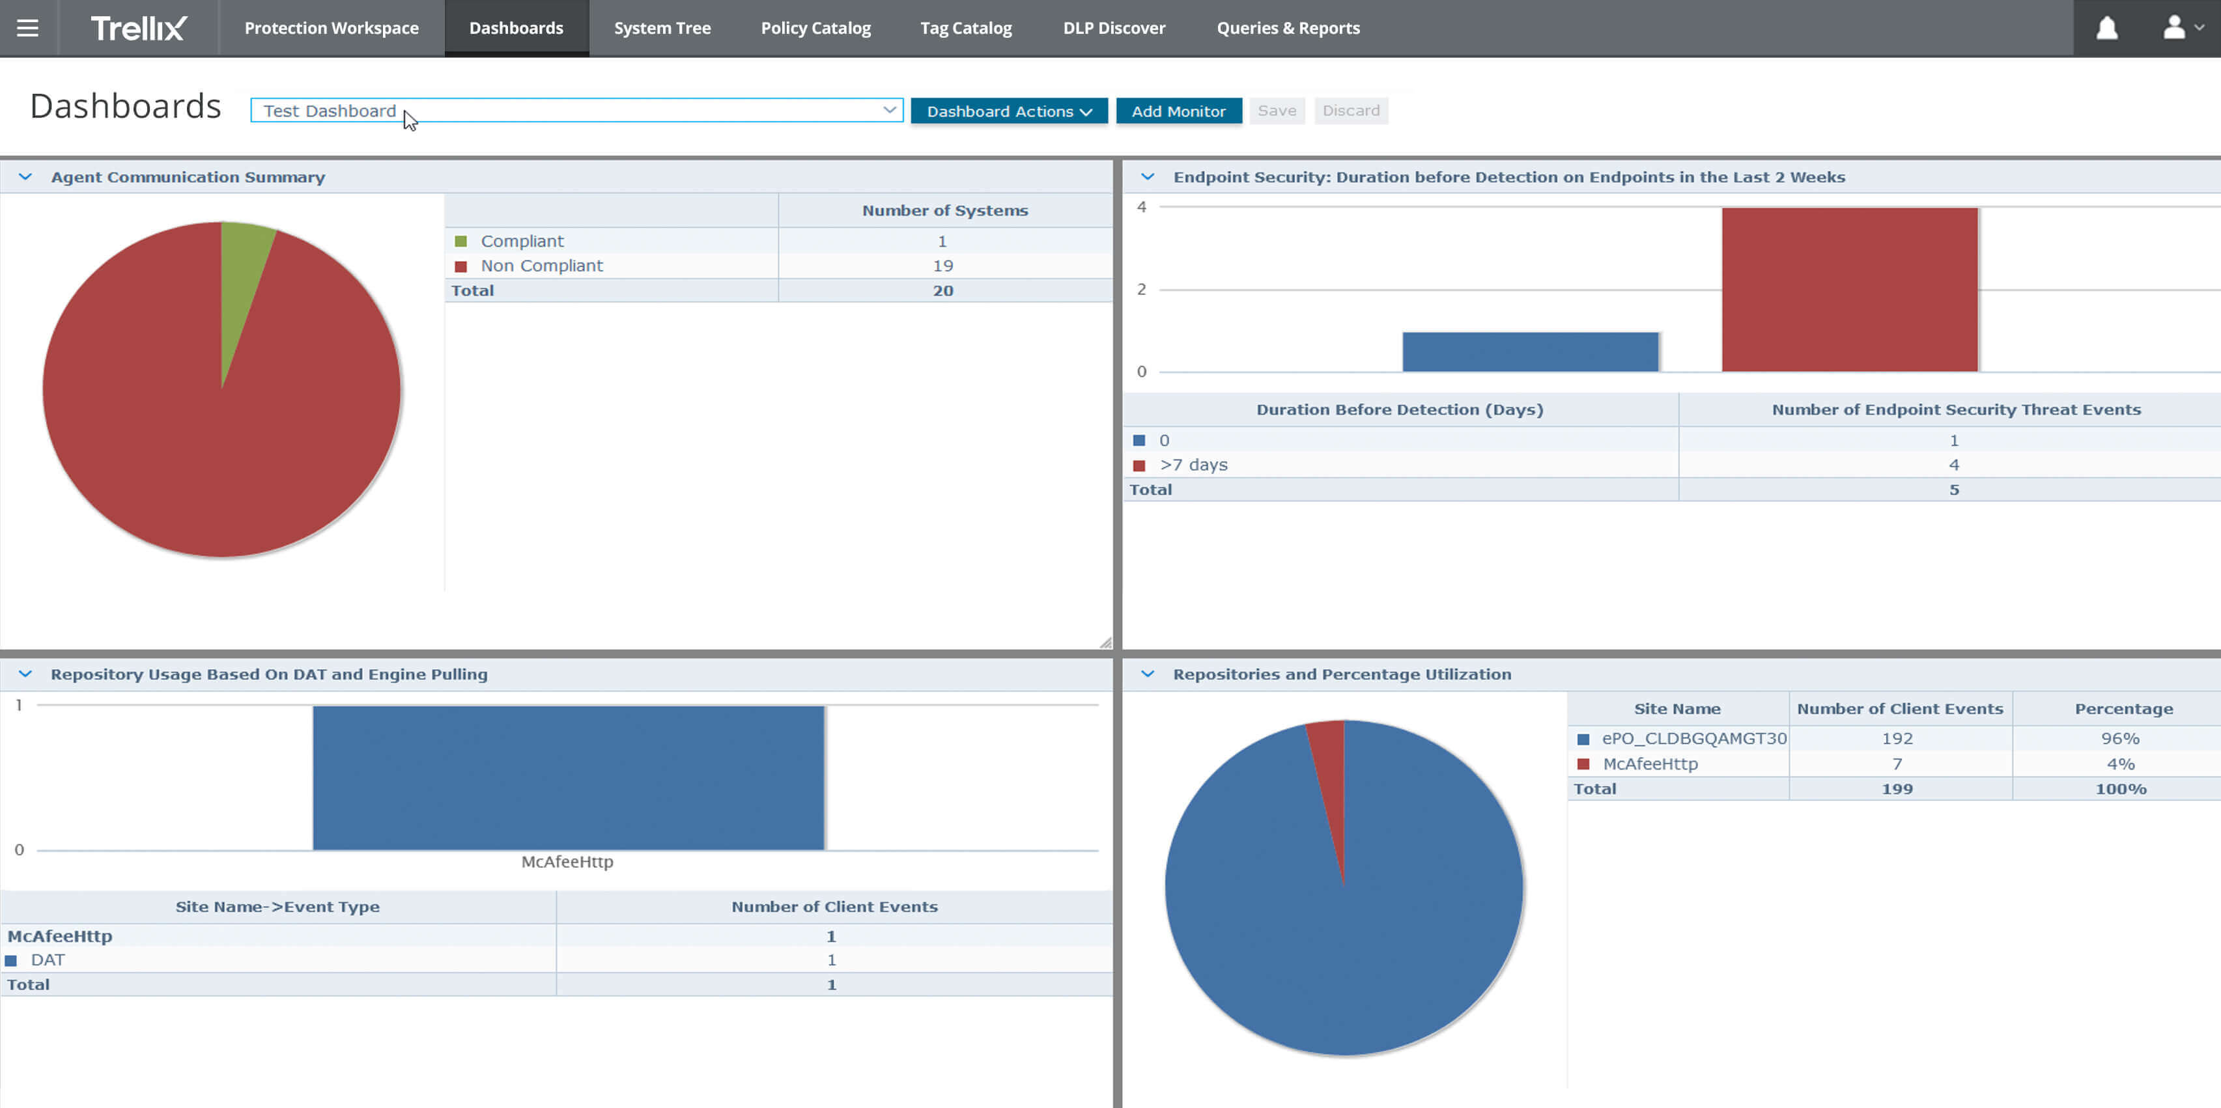2221x1108 pixels.
Task: Click the System Tree navigation icon
Action: 663,27
